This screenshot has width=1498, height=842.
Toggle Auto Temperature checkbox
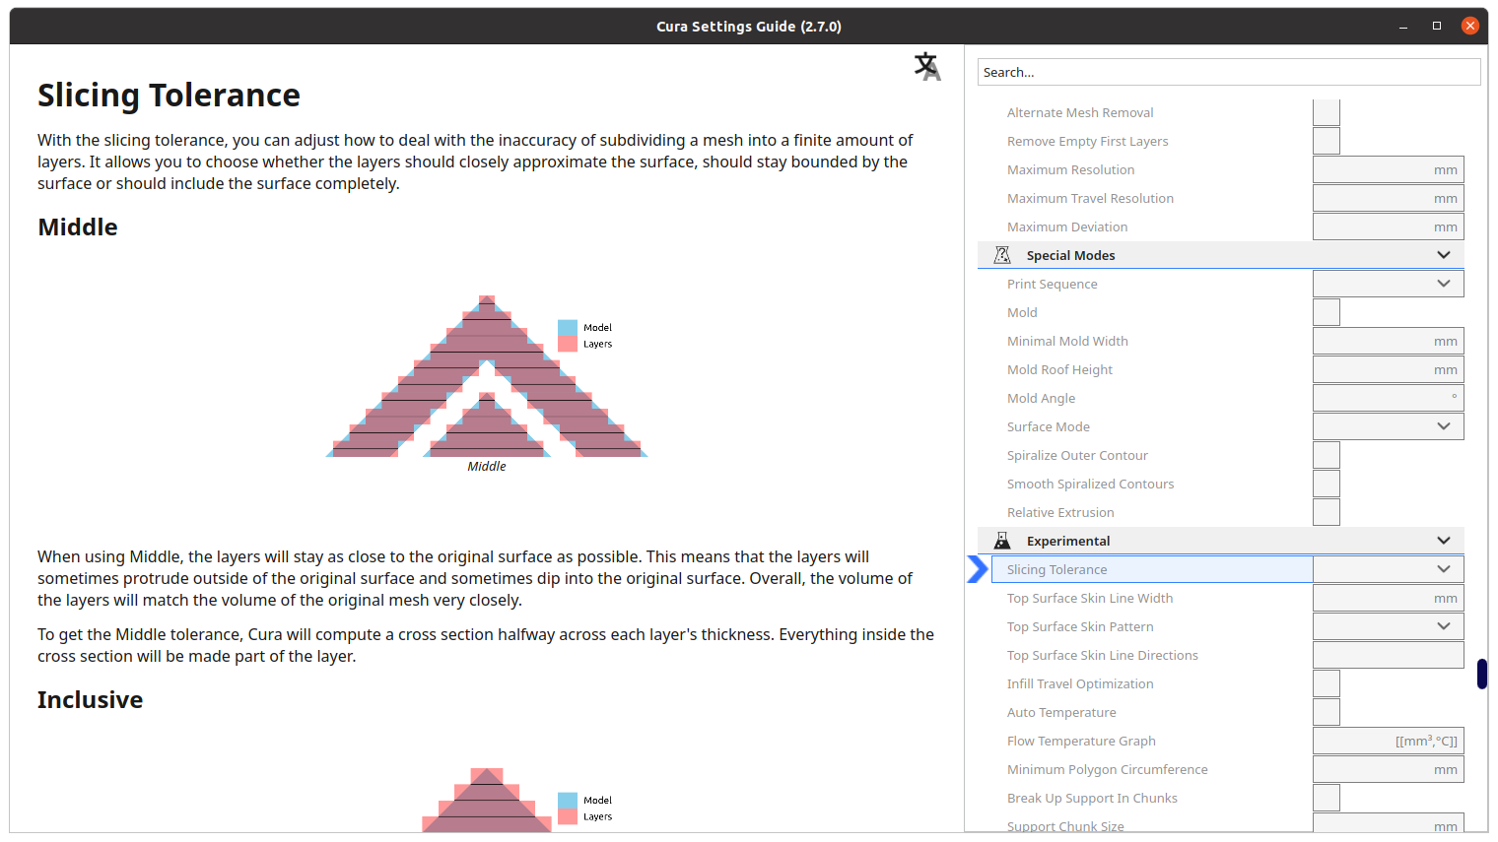1327,712
